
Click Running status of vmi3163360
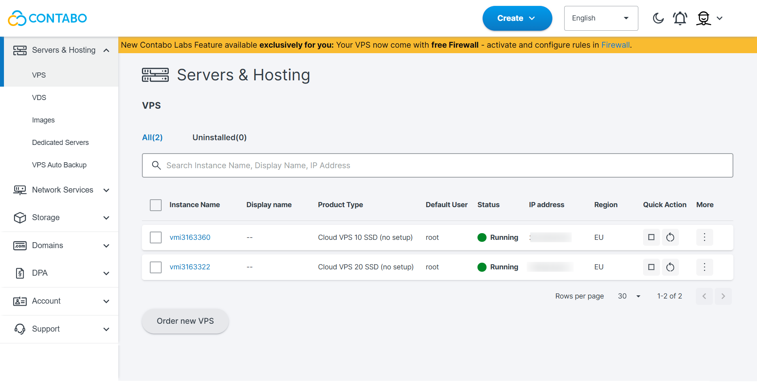pos(498,237)
